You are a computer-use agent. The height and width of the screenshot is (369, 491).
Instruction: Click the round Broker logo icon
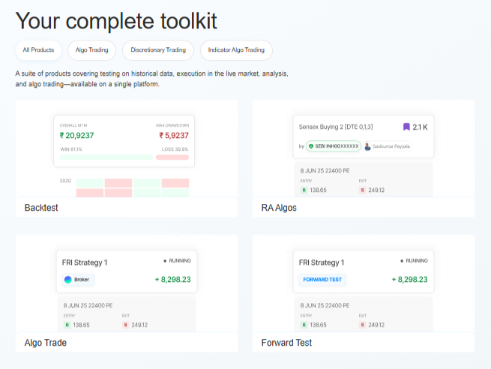coord(67,280)
